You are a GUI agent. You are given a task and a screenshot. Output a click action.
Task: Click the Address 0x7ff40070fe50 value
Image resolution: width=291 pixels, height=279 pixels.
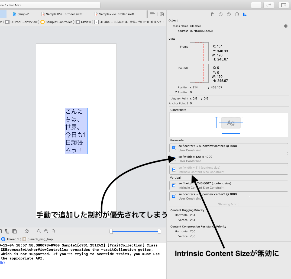click(201, 31)
